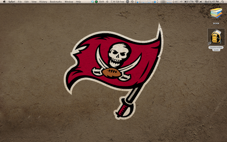This screenshot has width=227, height=142.
Task: Open the Edit menu
Action: click(x=26, y=2)
